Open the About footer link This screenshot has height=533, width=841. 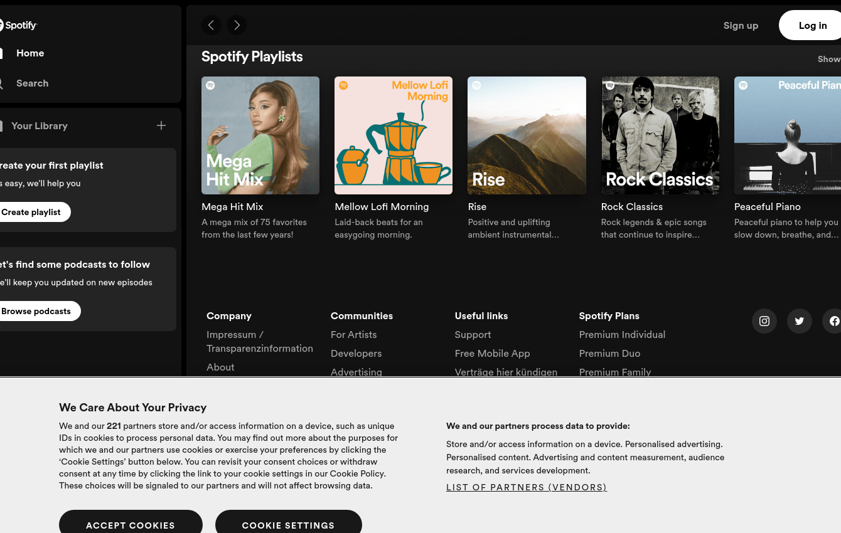220,367
